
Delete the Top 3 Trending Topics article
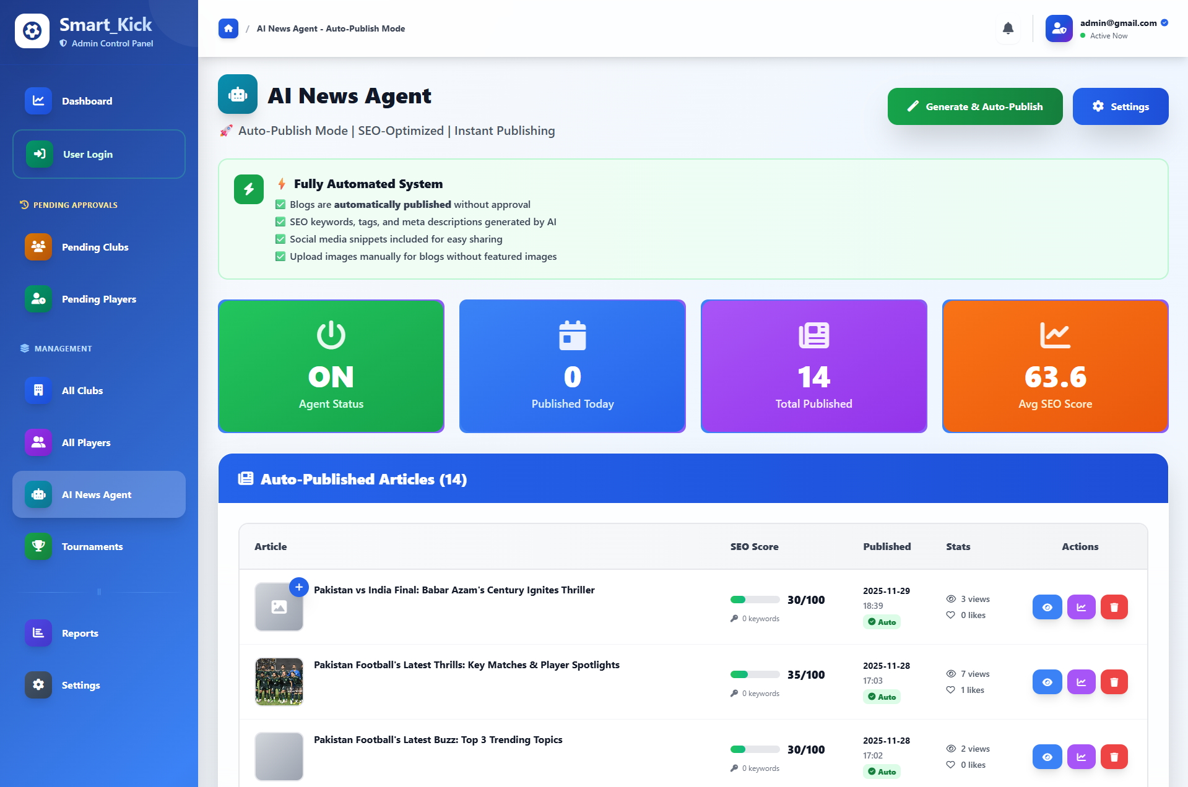1114,757
